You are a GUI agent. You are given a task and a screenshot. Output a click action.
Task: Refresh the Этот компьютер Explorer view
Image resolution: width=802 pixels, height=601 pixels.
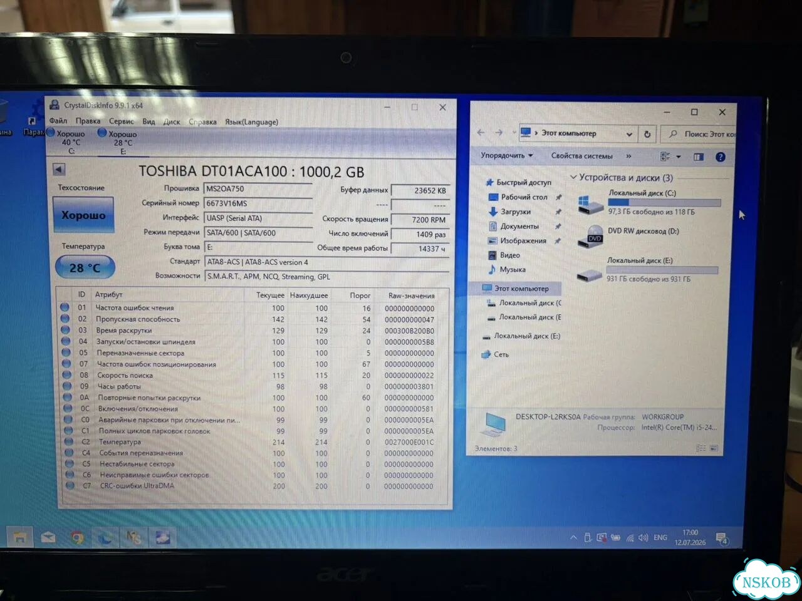click(647, 133)
